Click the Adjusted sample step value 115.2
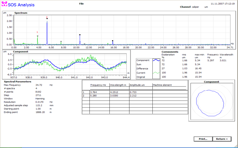Image resolution: width=238 pixels, height=148 pixels. coord(39,105)
